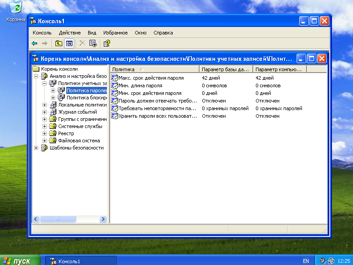Click icon of Макс. срок действия пароля

pyautogui.click(x=115, y=78)
